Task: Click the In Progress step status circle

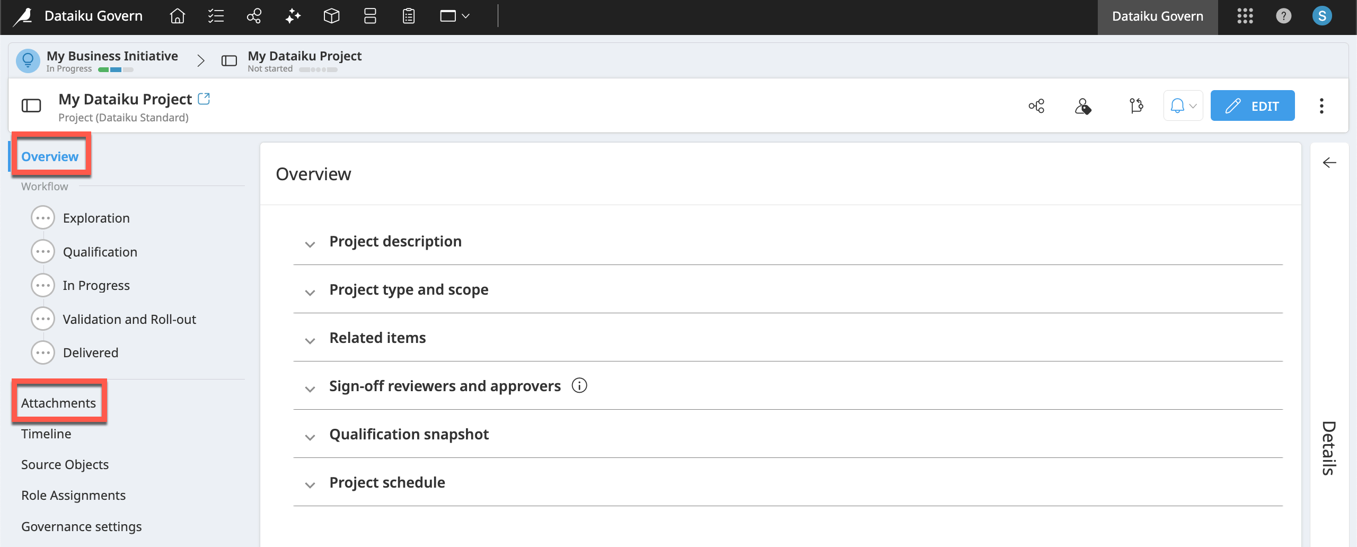Action: pyautogui.click(x=43, y=285)
